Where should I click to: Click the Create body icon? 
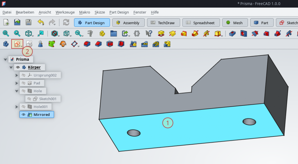coord(6,44)
